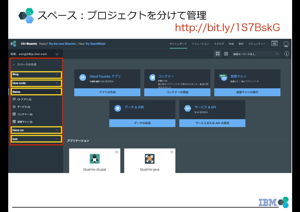Open the user profile avatar icon

pyautogui.click(x=286, y=44)
